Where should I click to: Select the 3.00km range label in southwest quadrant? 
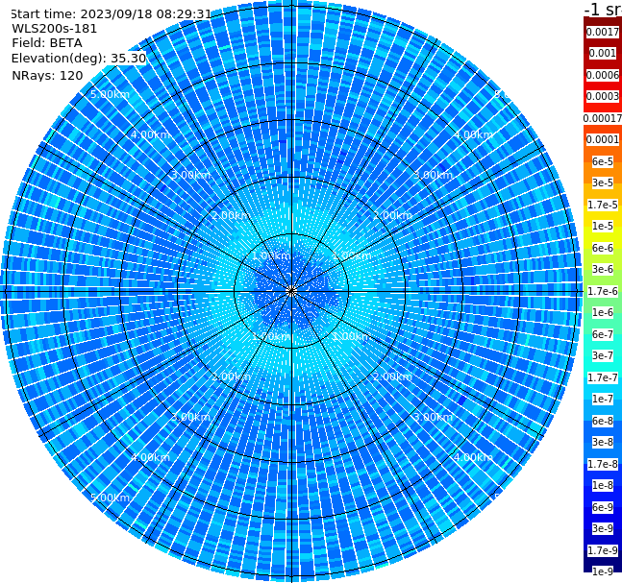pos(190,417)
